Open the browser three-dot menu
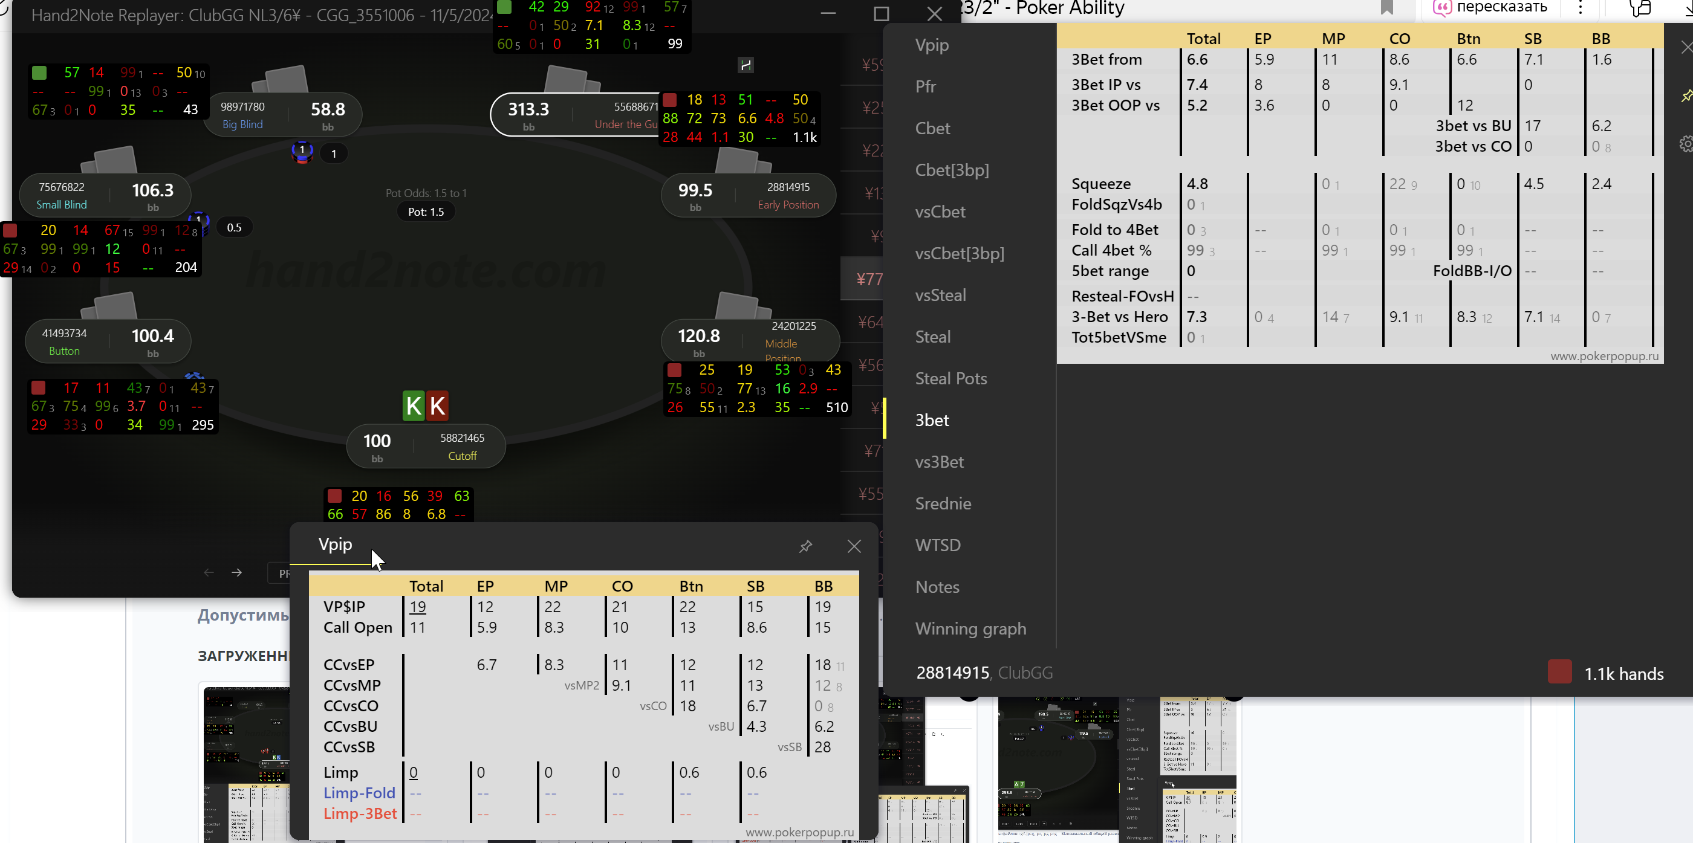This screenshot has height=843, width=1693. click(1581, 8)
